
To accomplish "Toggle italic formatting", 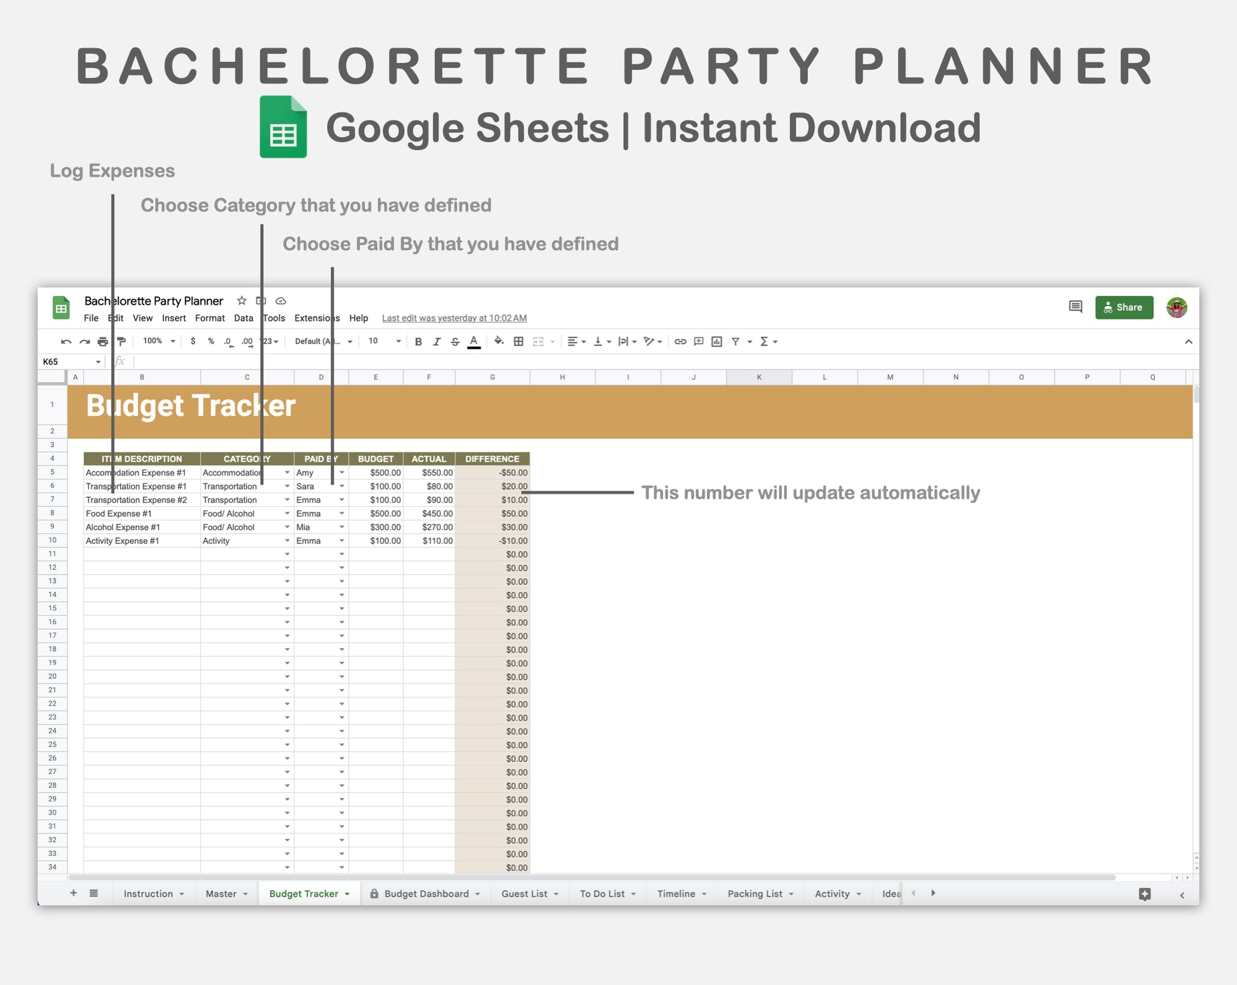I will [437, 342].
